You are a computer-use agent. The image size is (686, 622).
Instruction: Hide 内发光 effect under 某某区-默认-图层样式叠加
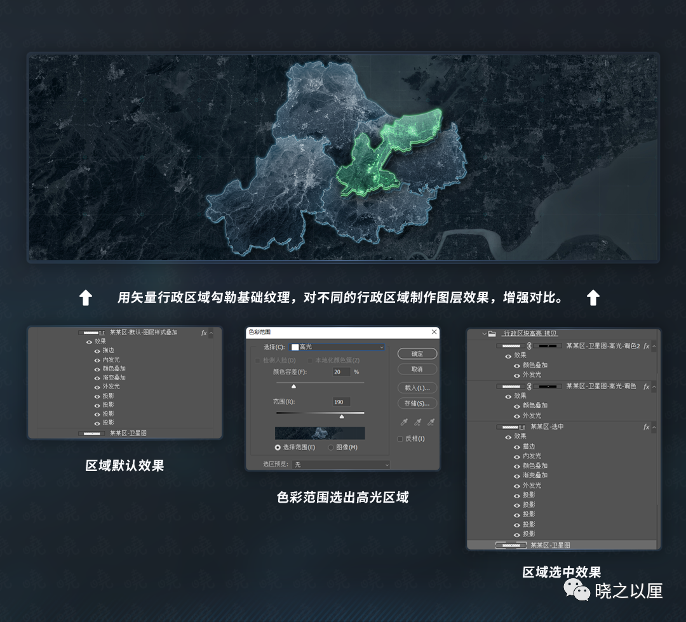click(x=97, y=360)
